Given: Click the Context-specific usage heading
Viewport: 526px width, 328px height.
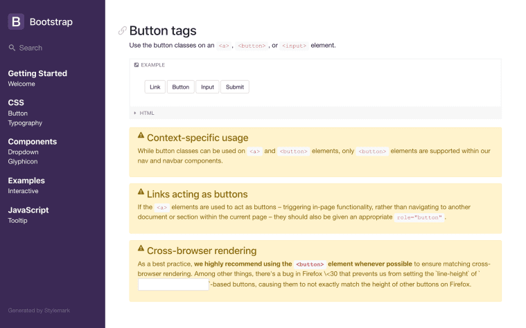Looking at the screenshot, I should [x=198, y=138].
